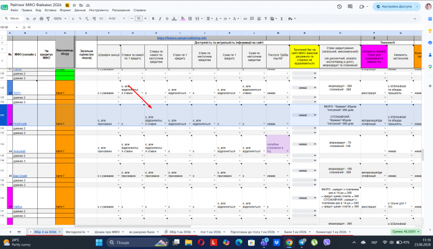Decrease decimal places in toolbar
The width and height of the screenshot is (433, 249).
coord(87,19)
